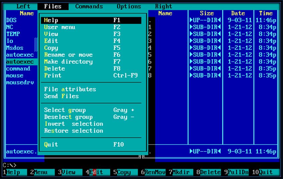
Task: Click 7Mkdir function key button
Action: 181,172
